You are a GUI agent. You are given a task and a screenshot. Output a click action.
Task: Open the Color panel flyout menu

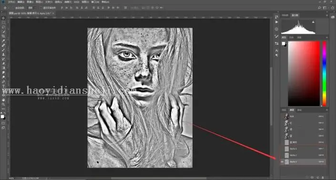pyautogui.click(x=326, y=37)
